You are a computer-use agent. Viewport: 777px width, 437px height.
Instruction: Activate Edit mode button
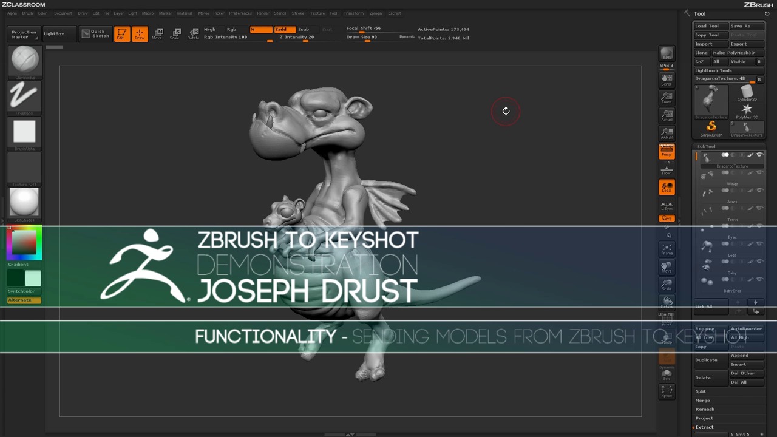tap(121, 34)
